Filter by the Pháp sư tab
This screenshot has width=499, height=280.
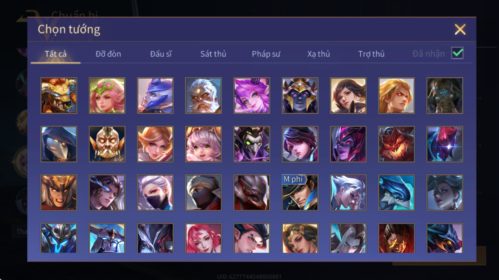click(266, 54)
